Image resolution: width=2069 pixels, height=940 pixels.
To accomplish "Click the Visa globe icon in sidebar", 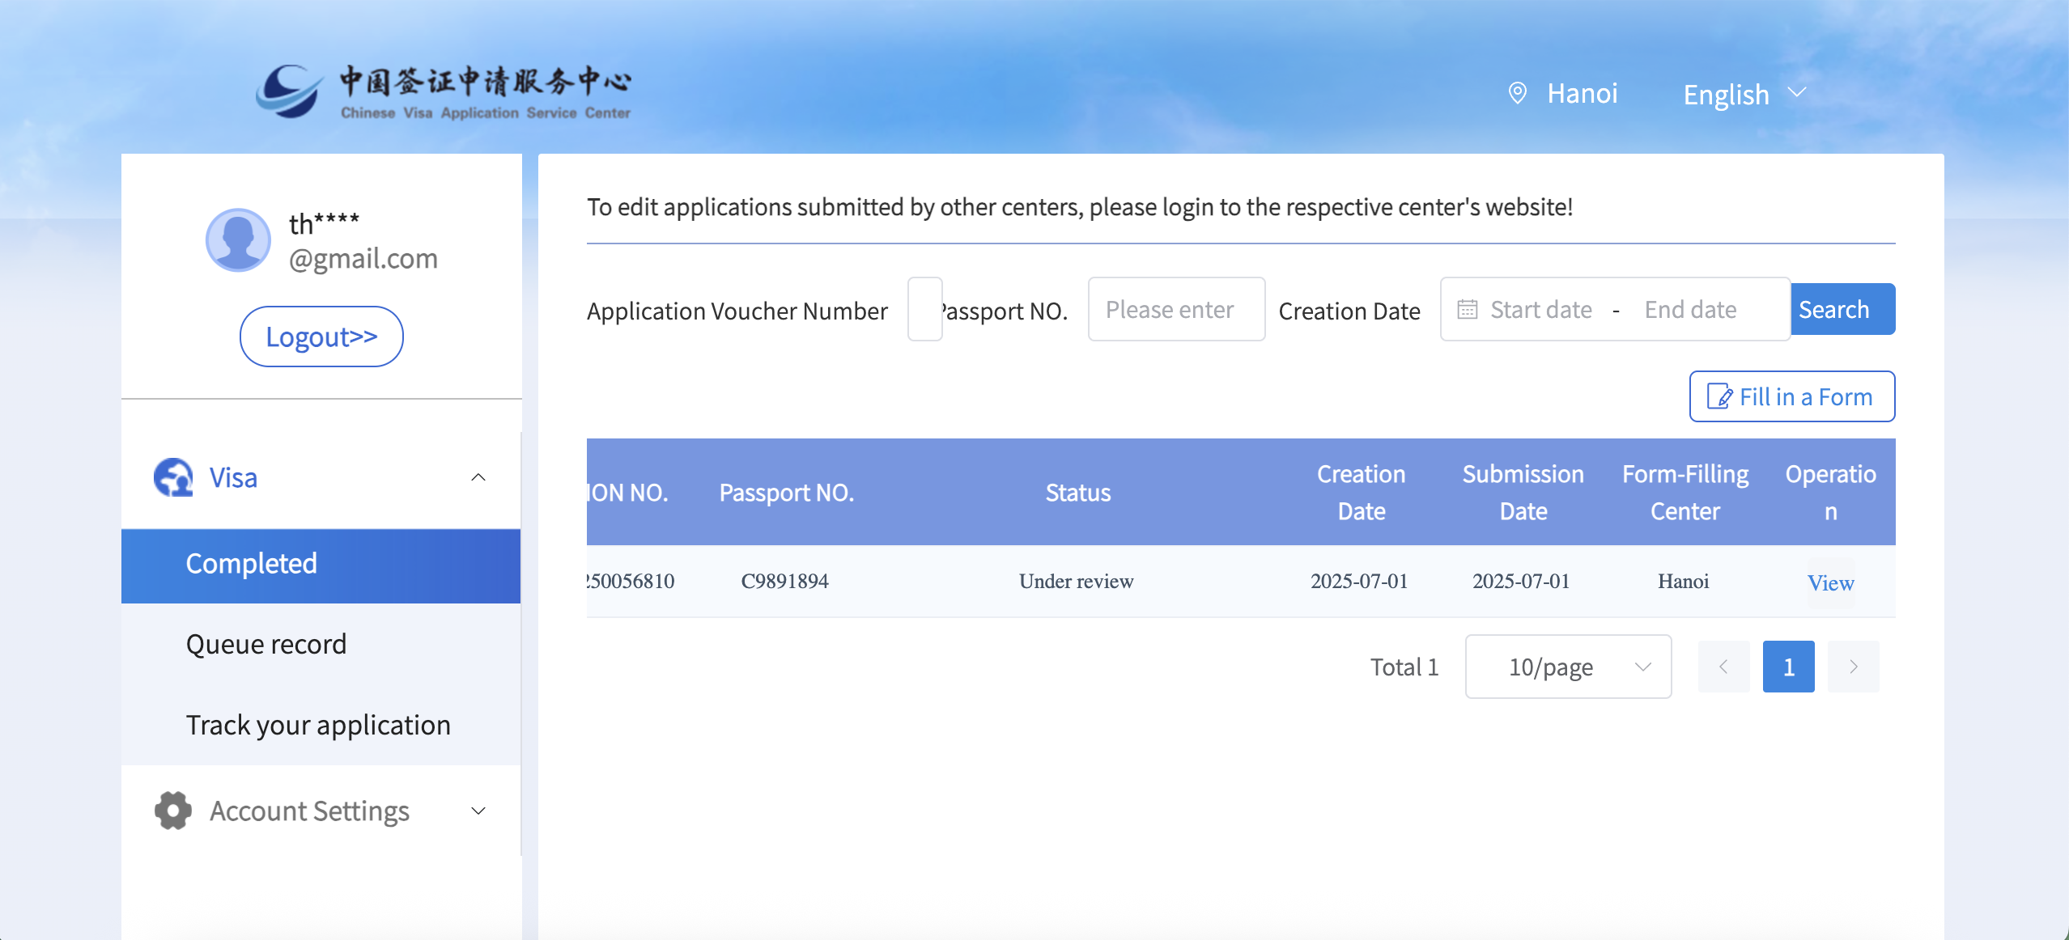I will click(173, 477).
